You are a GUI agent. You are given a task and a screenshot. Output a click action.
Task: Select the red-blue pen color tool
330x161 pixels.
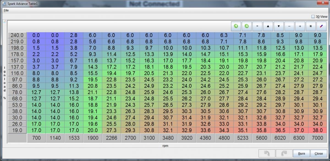[321, 26]
